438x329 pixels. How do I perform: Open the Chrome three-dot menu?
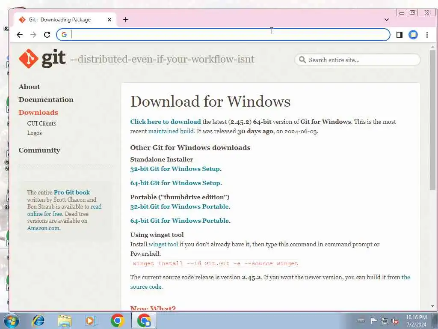(427, 35)
